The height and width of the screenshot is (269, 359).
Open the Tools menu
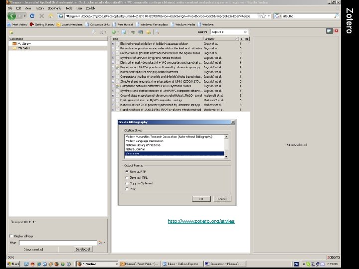[69, 8]
